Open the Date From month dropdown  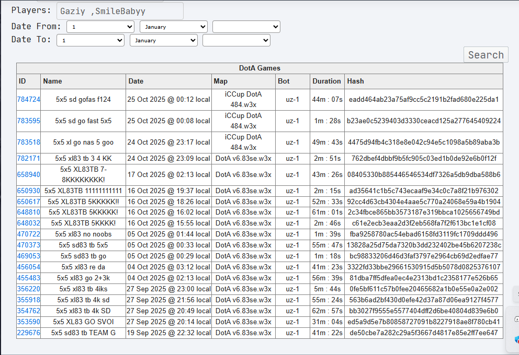174,27
